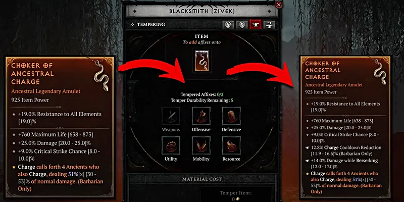404x202 pixels.
Task: Pick the Defensive shield category icon
Action: coord(231,116)
